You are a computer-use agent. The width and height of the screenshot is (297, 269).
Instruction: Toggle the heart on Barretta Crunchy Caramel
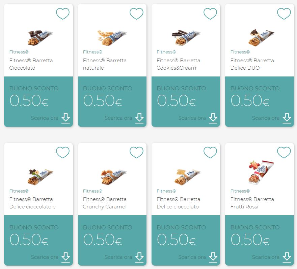(136, 153)
